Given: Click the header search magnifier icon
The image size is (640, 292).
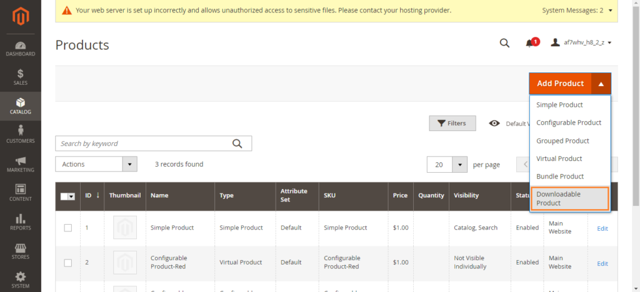Looking at the screenshot, I should point(504,43).
